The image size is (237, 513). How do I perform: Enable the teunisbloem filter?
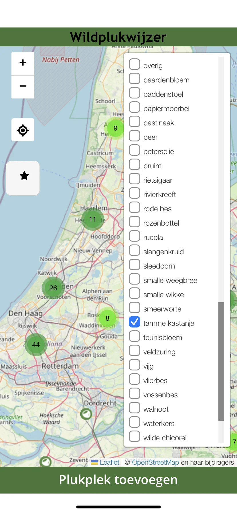pos(135,336)
